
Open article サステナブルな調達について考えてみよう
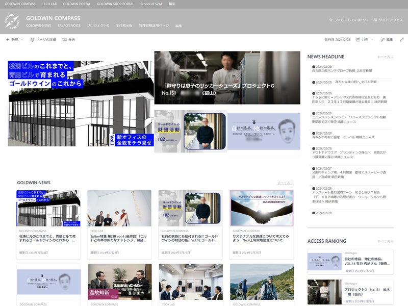(261, 238)
